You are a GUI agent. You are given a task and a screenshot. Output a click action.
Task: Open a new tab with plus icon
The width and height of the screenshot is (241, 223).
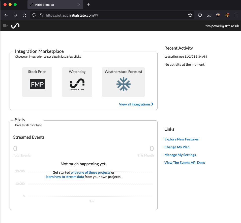[x=88, y=5]
